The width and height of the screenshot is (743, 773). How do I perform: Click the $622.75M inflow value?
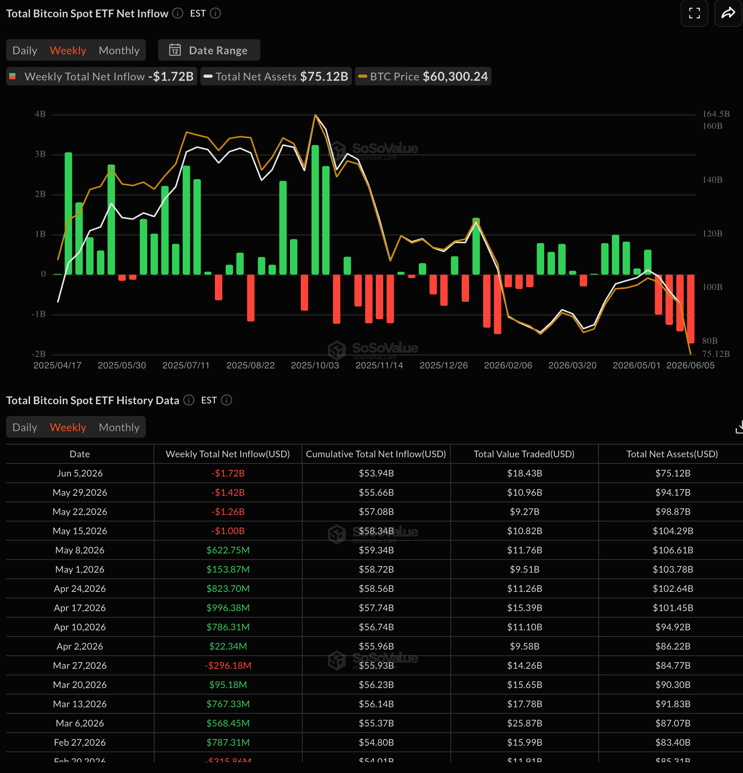pos(228,551)
